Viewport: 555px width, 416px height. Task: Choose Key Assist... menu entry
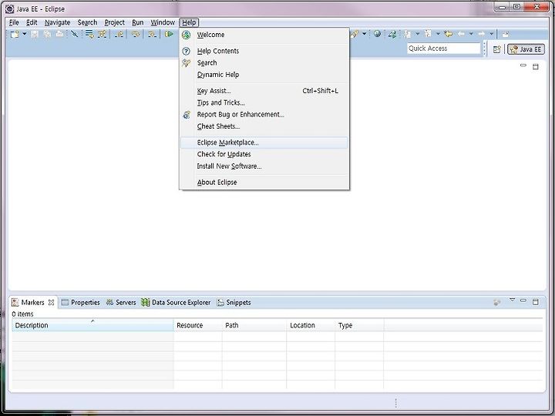[x=264, y=91]
